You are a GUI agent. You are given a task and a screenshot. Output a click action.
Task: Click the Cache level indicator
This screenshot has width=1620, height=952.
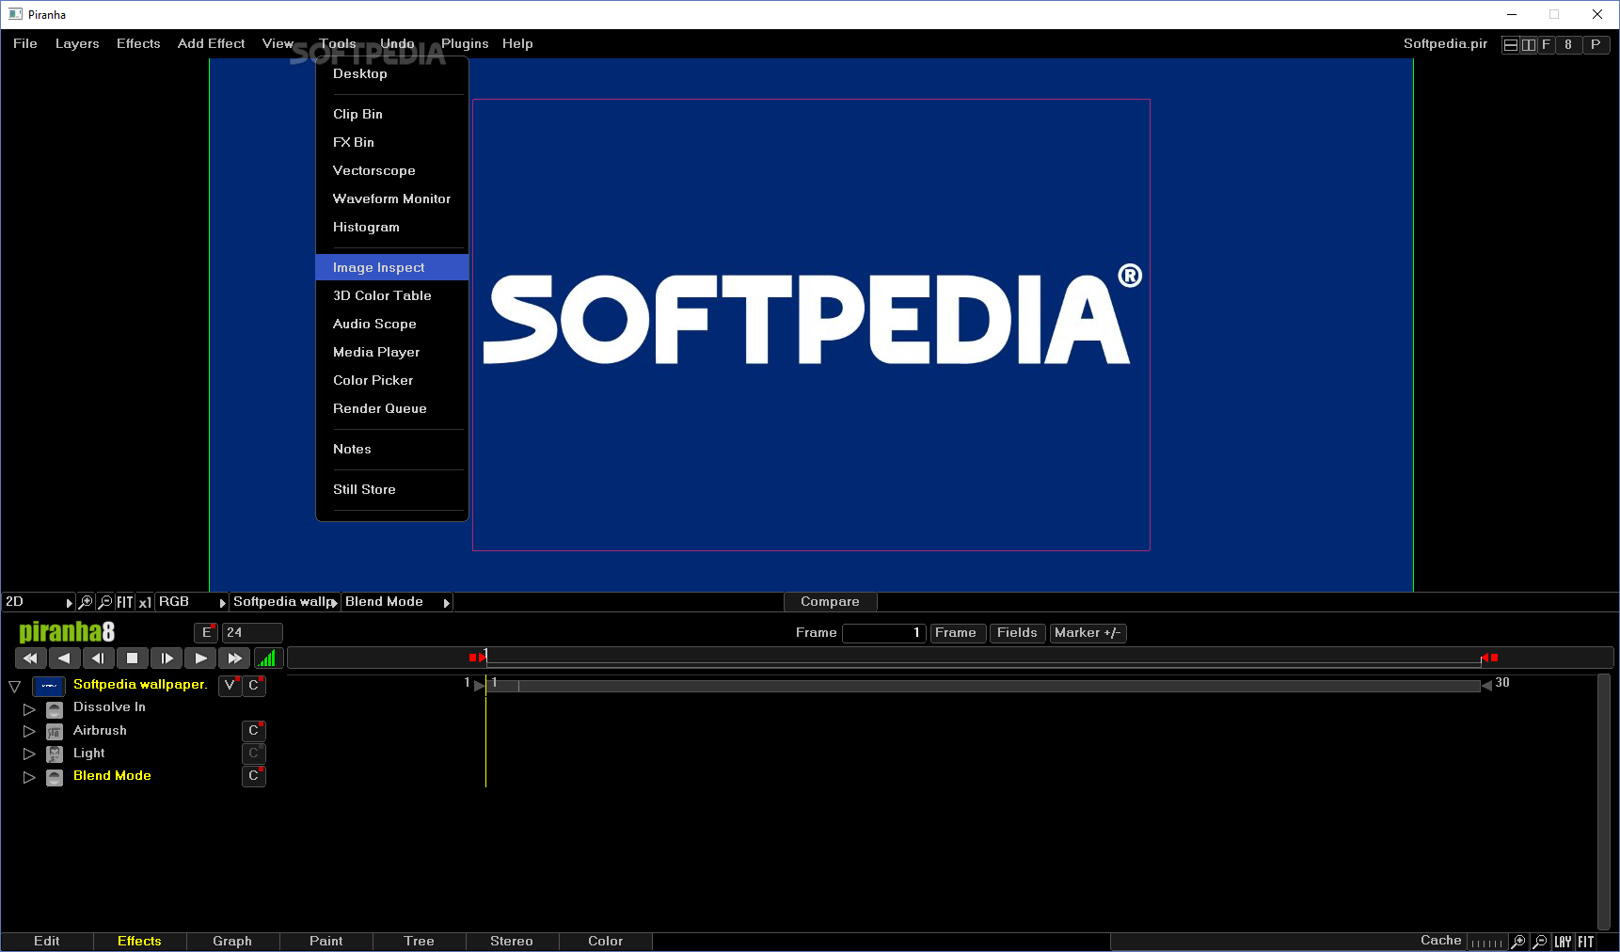click(x=1486, y=943)
